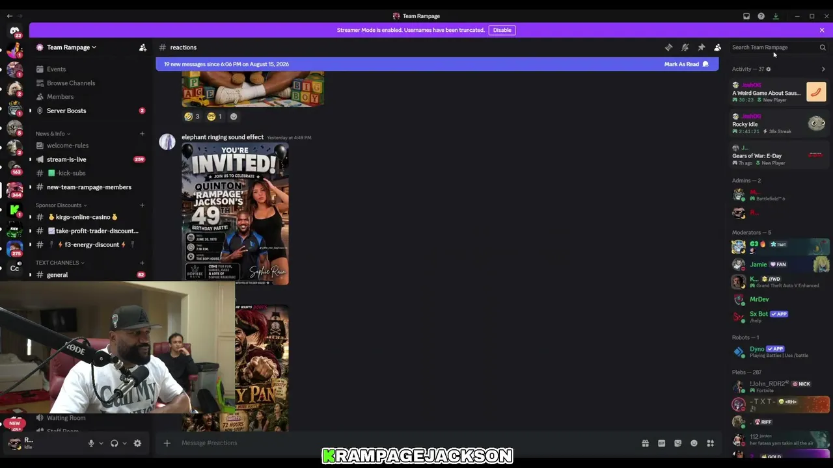Open the Rocky Idle activity card
Viewport: 833px width, 468px height.
(779, 123)
